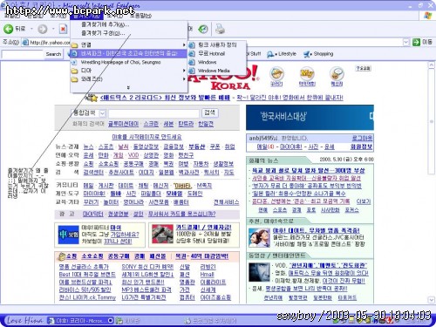436x327 pixels.
Task: Click the main Yahoo Korea search box
Action: (153, 113)
